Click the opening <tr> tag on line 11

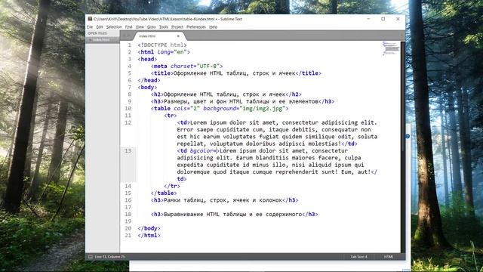tap(171, 116)
